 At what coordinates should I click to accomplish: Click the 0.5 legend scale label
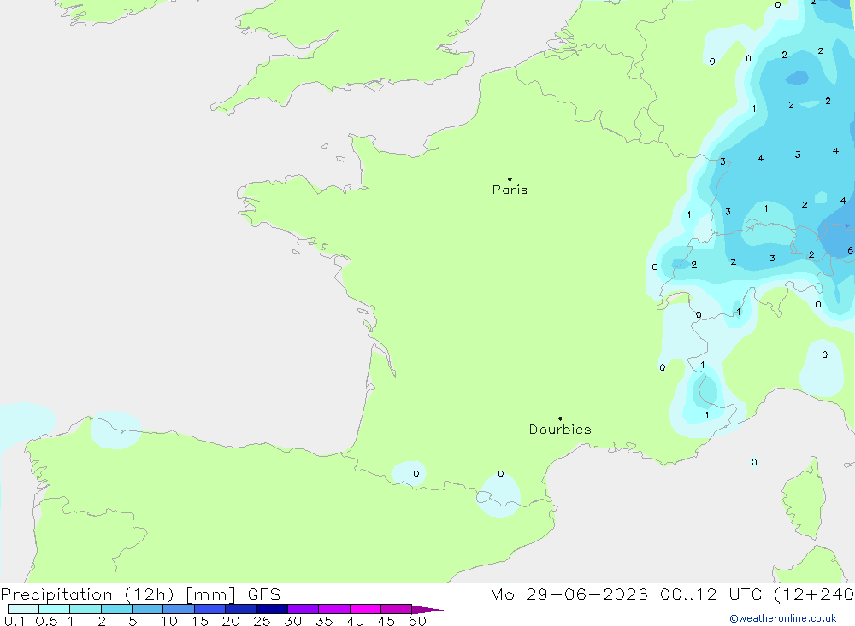[x=46, y=621]
